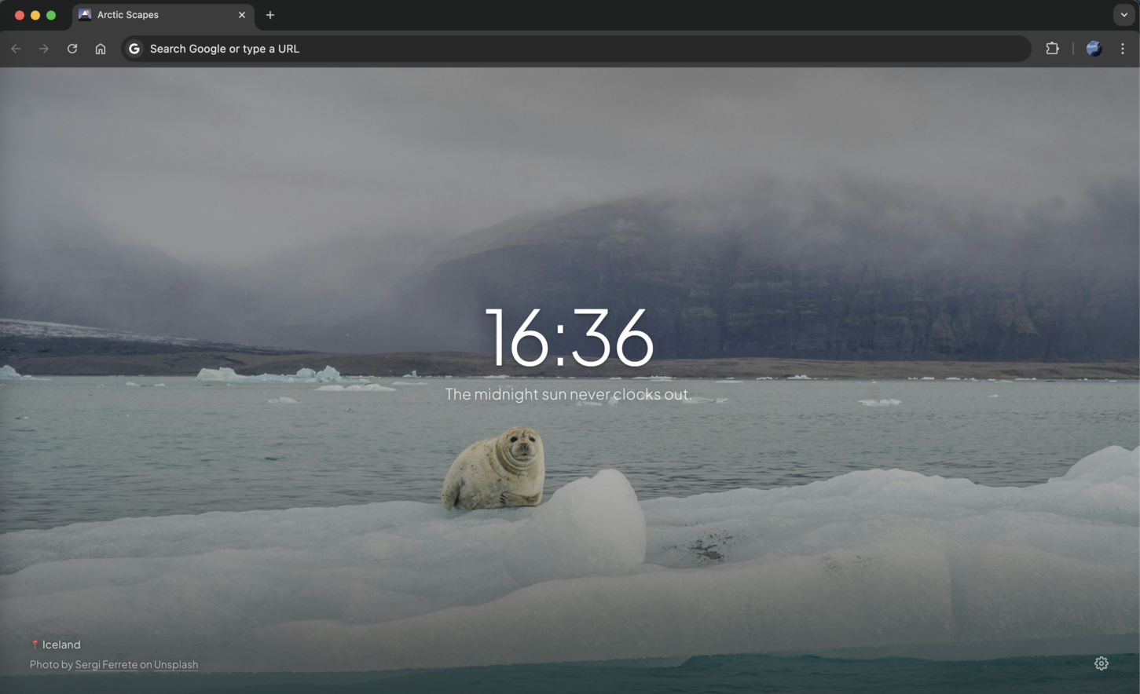
Task: Click the Google icon in address bar
Action: click(x=134, y=49)
